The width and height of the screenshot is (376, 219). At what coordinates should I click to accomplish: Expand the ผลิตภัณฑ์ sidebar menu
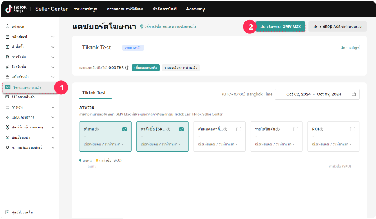pyautogui.click(x=53, y=37)
